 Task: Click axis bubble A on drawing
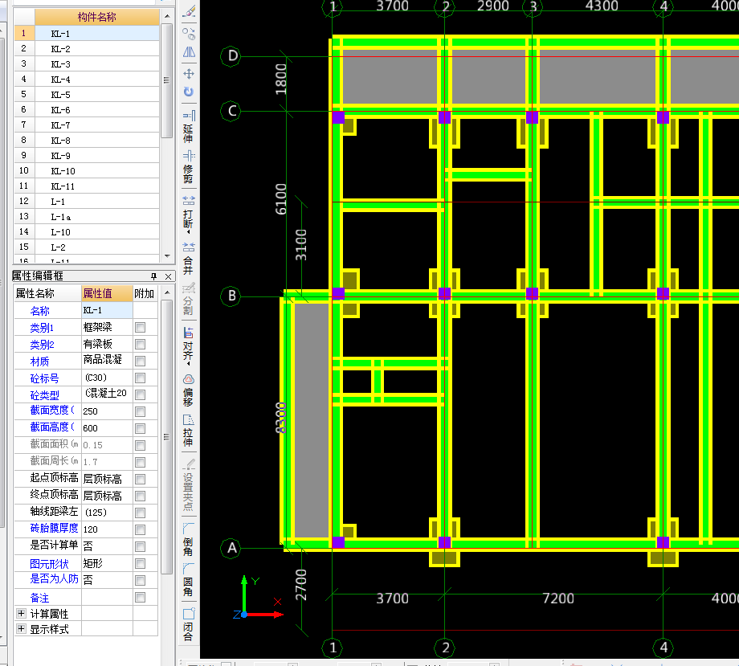231,548
